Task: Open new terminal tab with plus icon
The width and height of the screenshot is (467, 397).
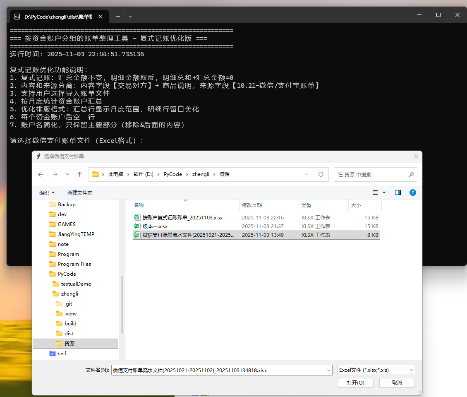Action: [x=118, y=17]
